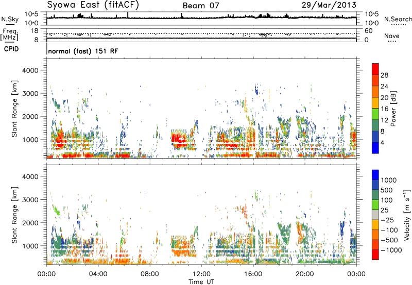The image size is (412, 285).
Task: Click the '18' tick on frequency axis
Action: [34, 31]
